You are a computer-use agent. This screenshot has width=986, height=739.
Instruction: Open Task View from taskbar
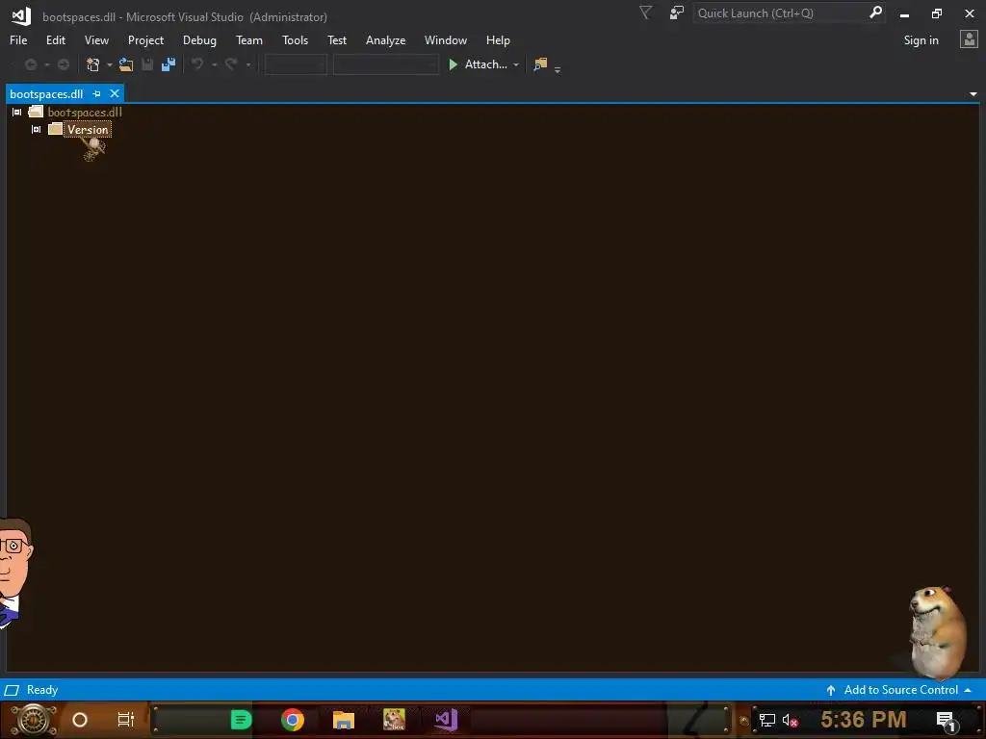click(126, 720)
